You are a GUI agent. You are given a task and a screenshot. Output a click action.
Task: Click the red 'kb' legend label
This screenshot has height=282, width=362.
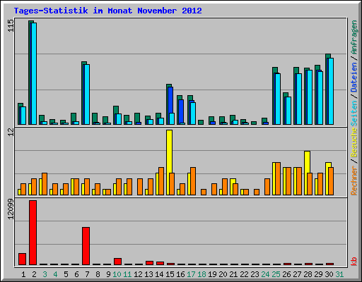pyautogui.click(x=354, y=262)
